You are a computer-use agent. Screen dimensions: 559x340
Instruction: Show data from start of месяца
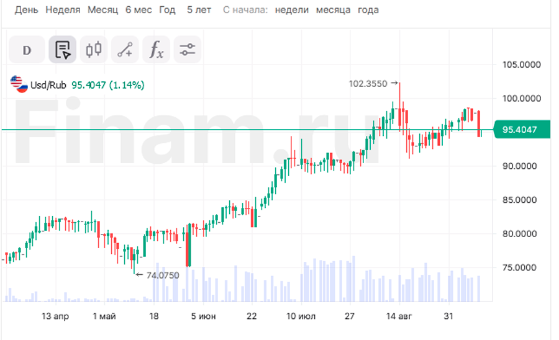pyautogui.click(x=333, y=10)
